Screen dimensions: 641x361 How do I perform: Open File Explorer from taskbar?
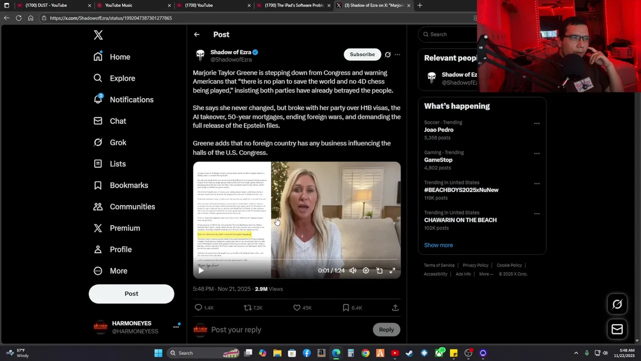tap(277, 353)
